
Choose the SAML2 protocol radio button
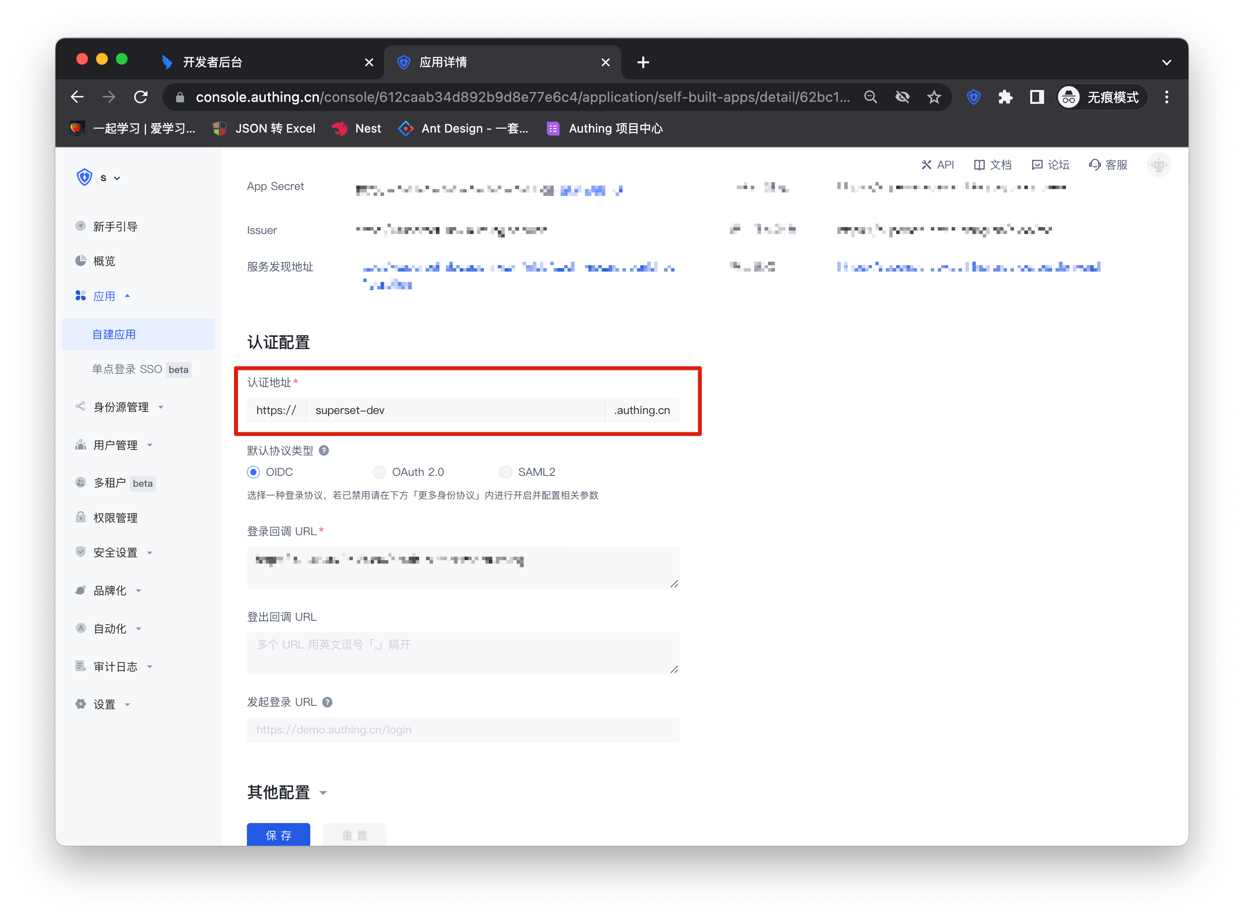pos(505,472)
